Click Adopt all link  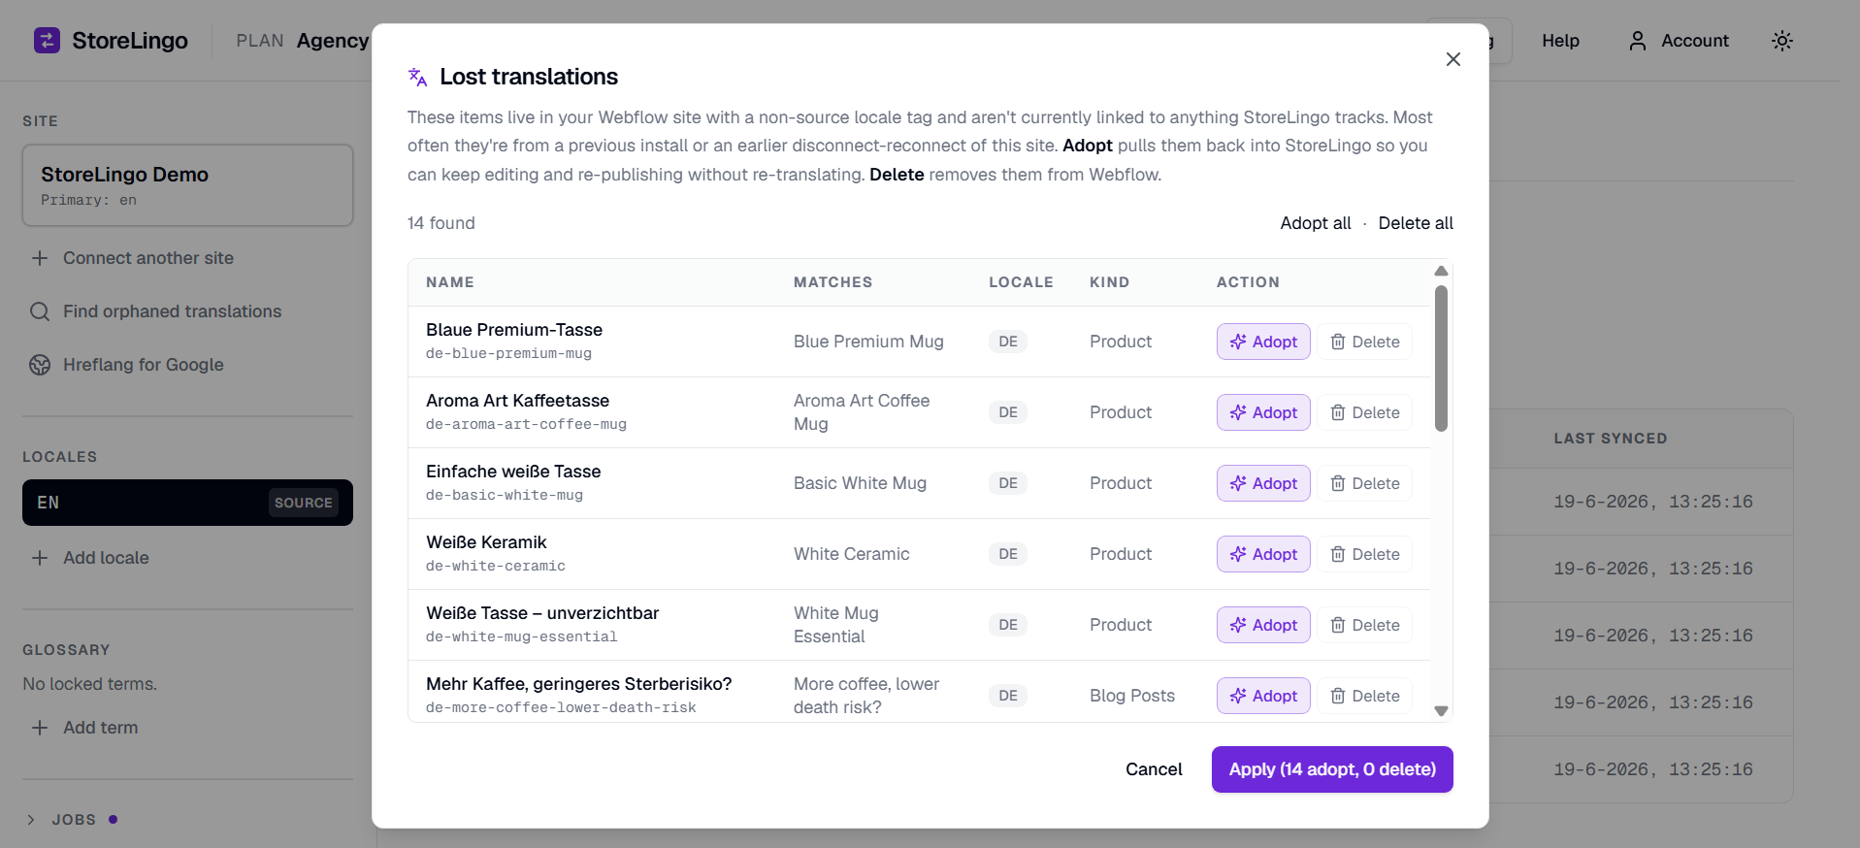pos(1315,223)
